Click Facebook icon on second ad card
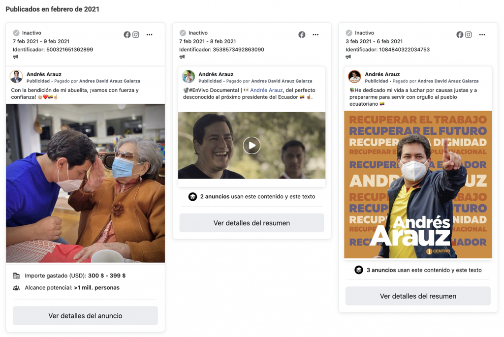Image resolution: width=504 pixels, height=337 pixels. click(302, 34)
